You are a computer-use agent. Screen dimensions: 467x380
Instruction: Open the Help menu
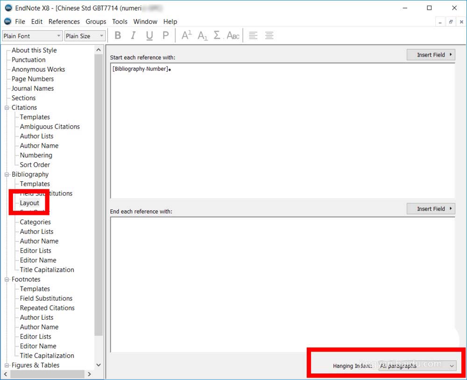pos(170,22)
